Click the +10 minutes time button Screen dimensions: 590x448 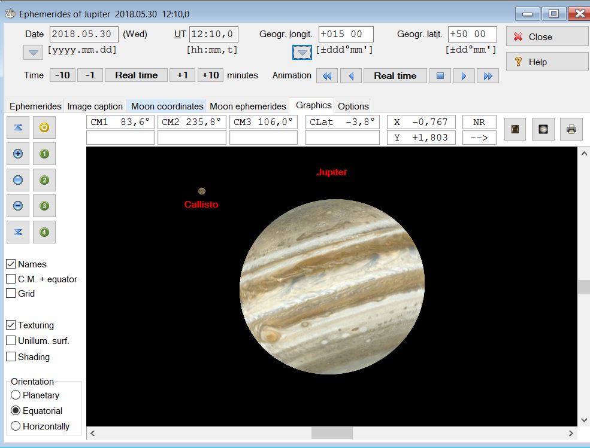(x=210, y=75)
